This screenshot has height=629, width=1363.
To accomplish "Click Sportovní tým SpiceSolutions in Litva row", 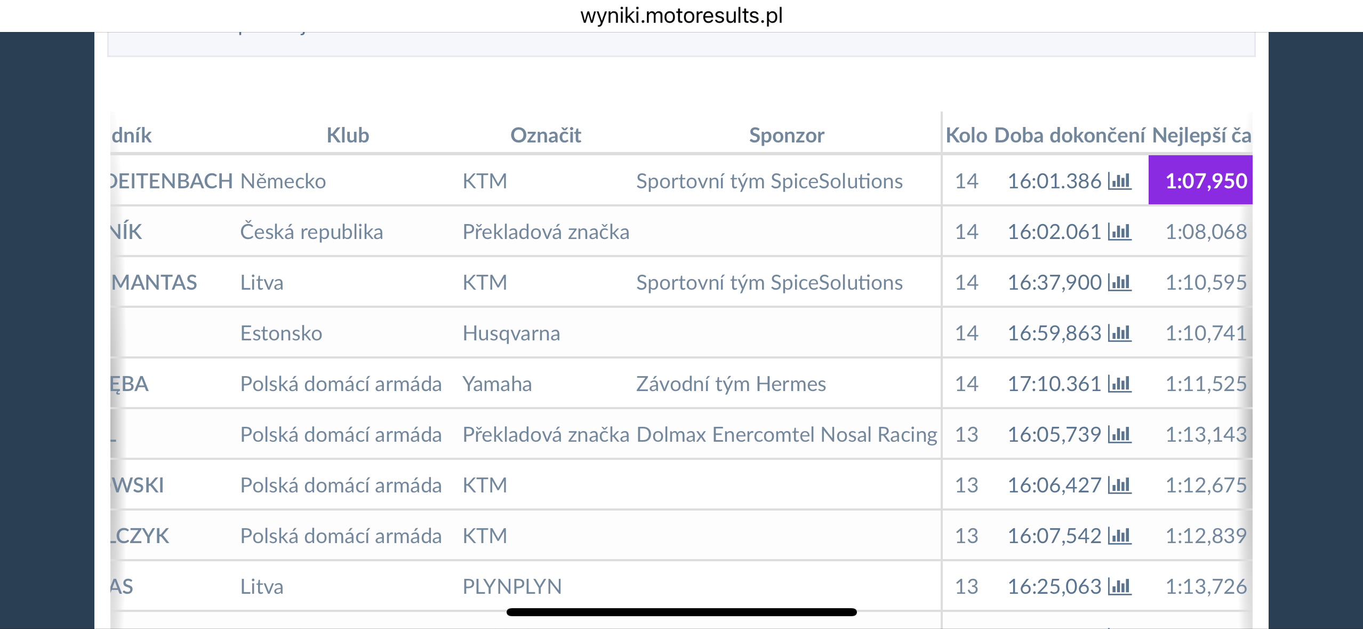I will (x=769, y=283).
